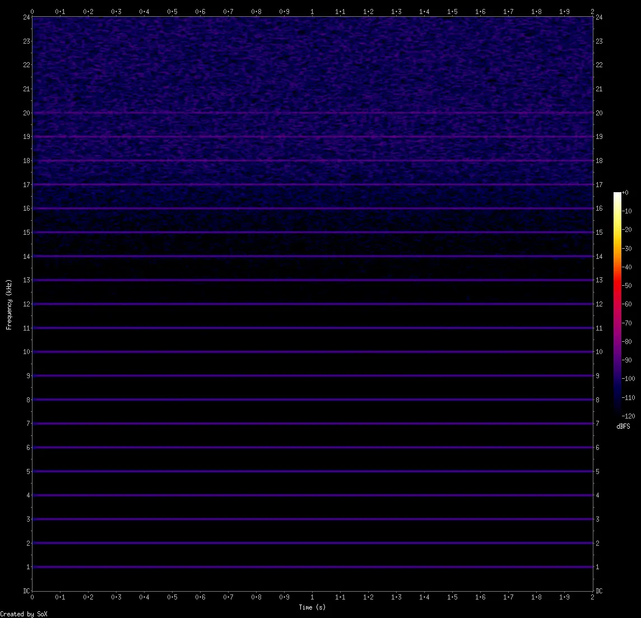The image size is (641, 618).
Task: Click the DC label on right axis
Action: [599, 591]
